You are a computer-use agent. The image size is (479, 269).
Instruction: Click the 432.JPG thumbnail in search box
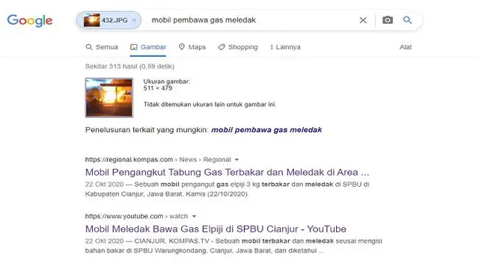(x=91, y=20)
